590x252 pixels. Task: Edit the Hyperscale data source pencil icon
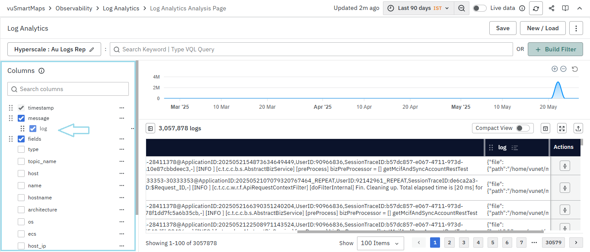92,50
